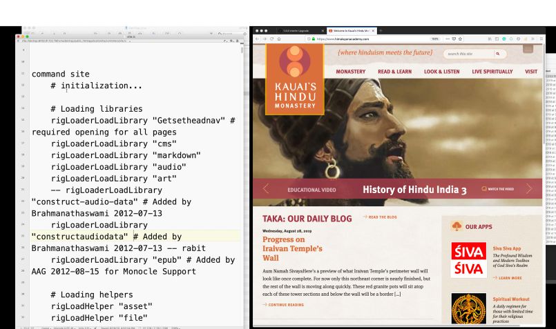Show the previous carousel slide

pyautogui.click(x=266, y=189)
